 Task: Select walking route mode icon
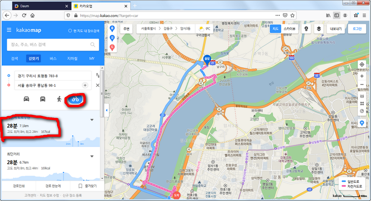[x=59, y=99]
